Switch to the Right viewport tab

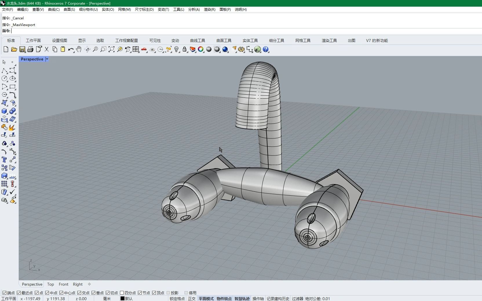pos(78,284)
